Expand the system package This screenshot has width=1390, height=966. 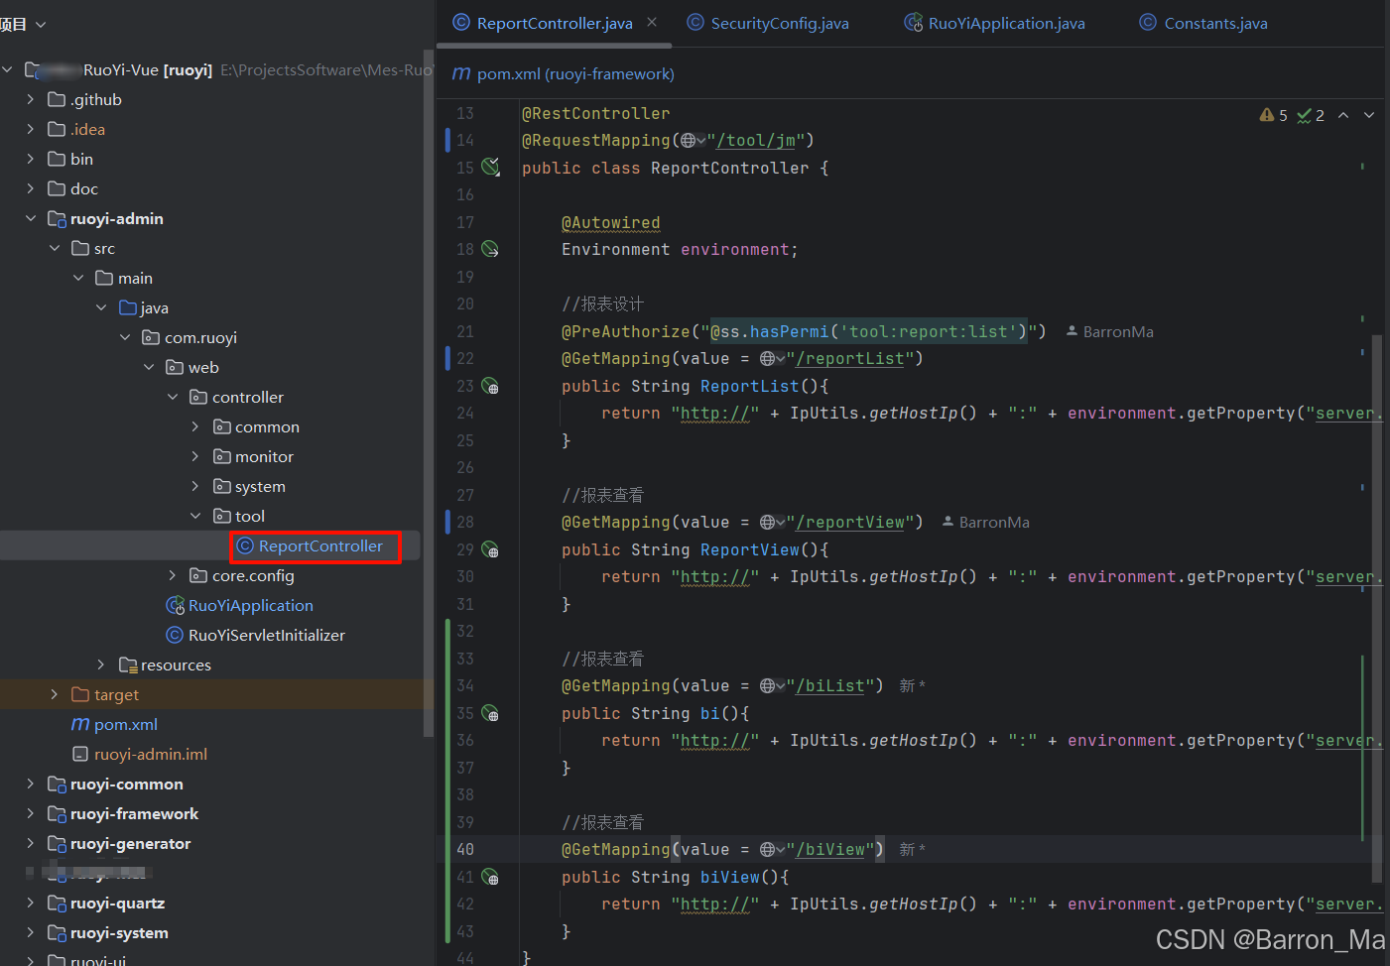click(195, 486)
